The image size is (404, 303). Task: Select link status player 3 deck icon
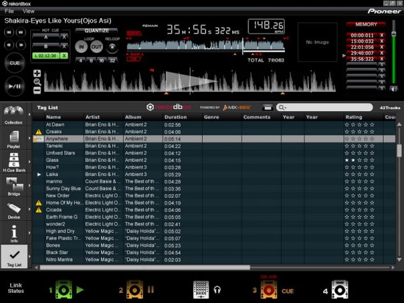[269, 290]
